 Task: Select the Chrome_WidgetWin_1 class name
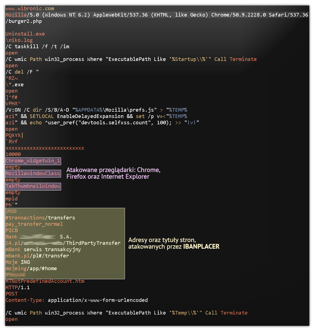coord(33,161)
